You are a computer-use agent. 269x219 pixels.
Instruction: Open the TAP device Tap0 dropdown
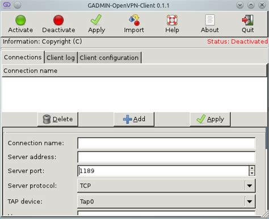tap(166, 201)
